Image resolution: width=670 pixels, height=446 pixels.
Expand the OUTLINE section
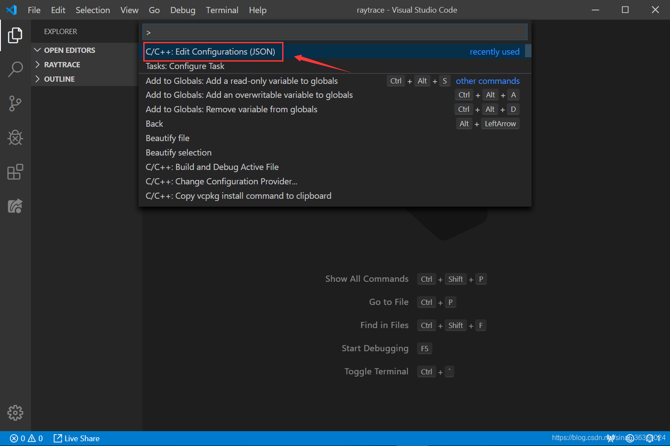click(x=59, y=79)
